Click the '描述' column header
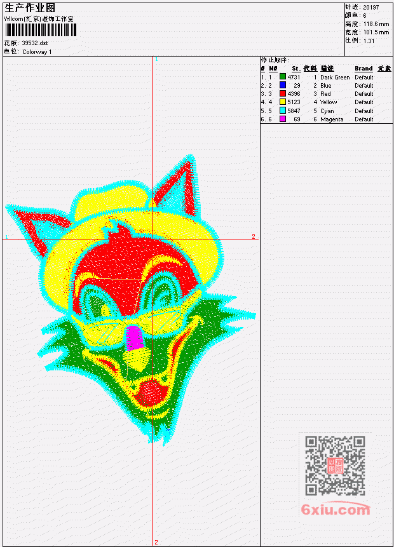394x547 pixels. [x=327, y=69]
